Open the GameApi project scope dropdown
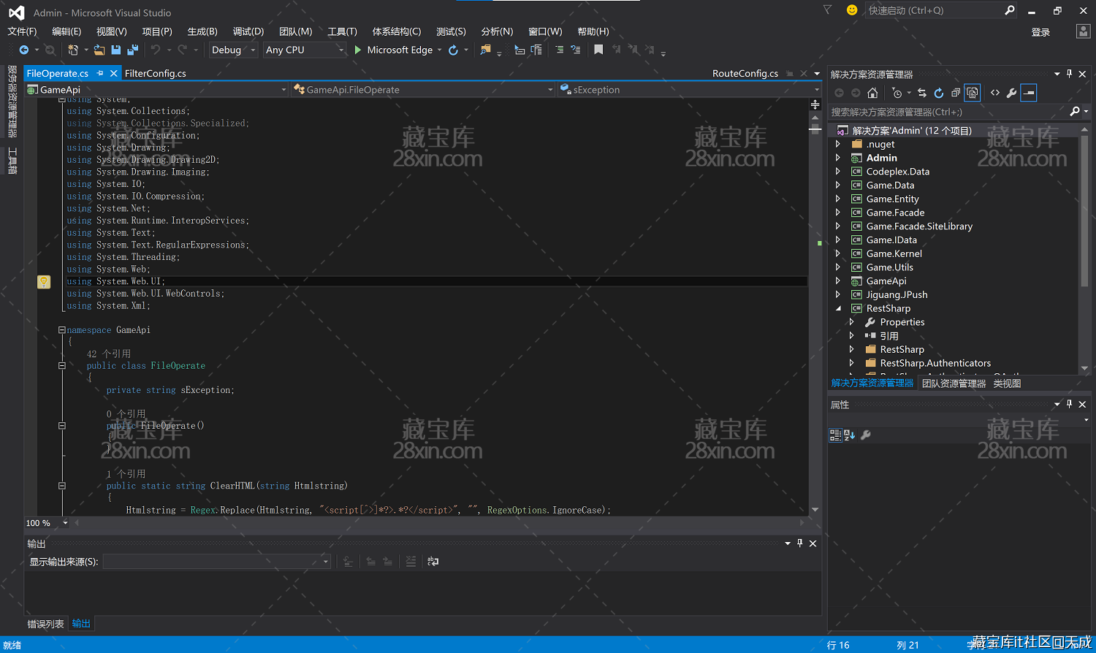Screen dimensions: 1096x653 (x=157, y=90)
